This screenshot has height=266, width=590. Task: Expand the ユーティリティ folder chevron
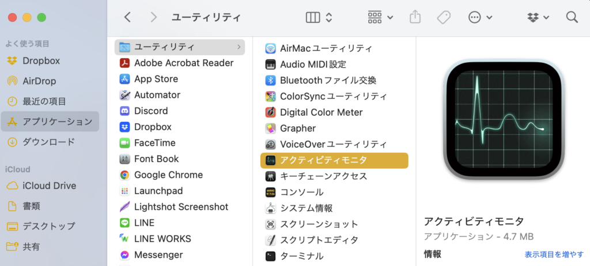239,47
